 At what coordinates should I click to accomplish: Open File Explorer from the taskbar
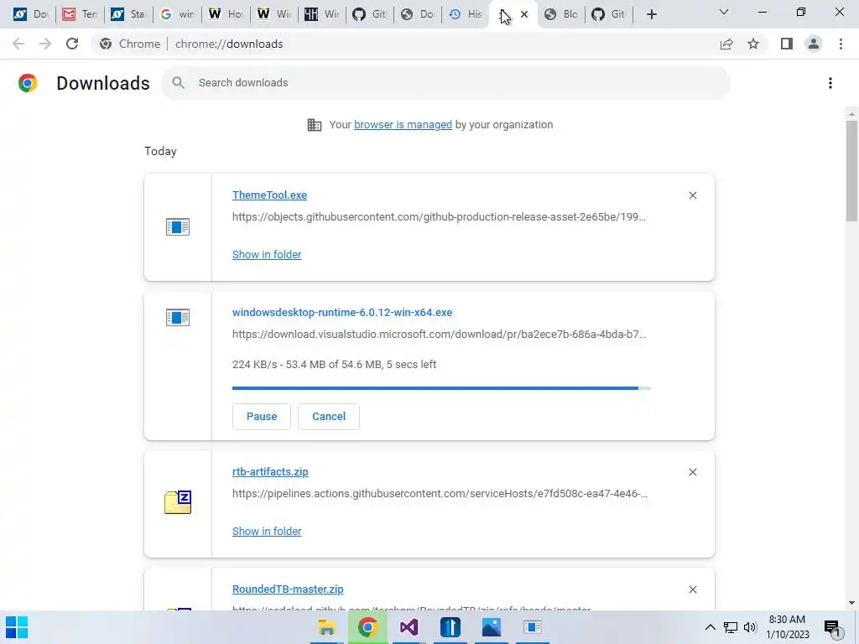(x=326, y=627)
